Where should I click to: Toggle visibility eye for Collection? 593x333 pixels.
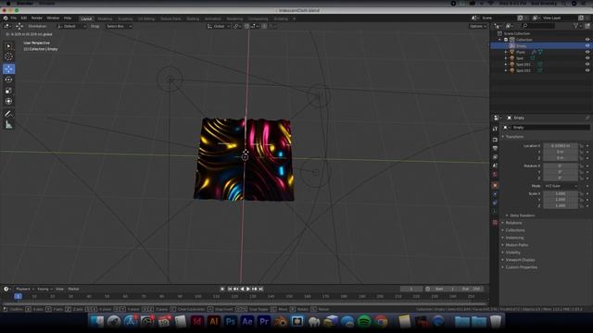[587, 40]
